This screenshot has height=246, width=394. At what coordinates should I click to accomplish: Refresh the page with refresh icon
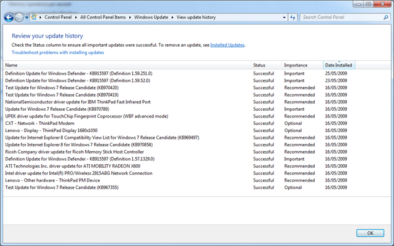(x=292, y=17)
